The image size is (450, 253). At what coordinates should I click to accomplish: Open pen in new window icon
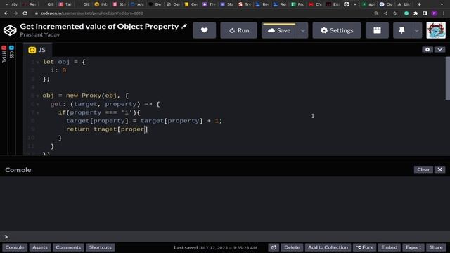click(x=274, y=247)
